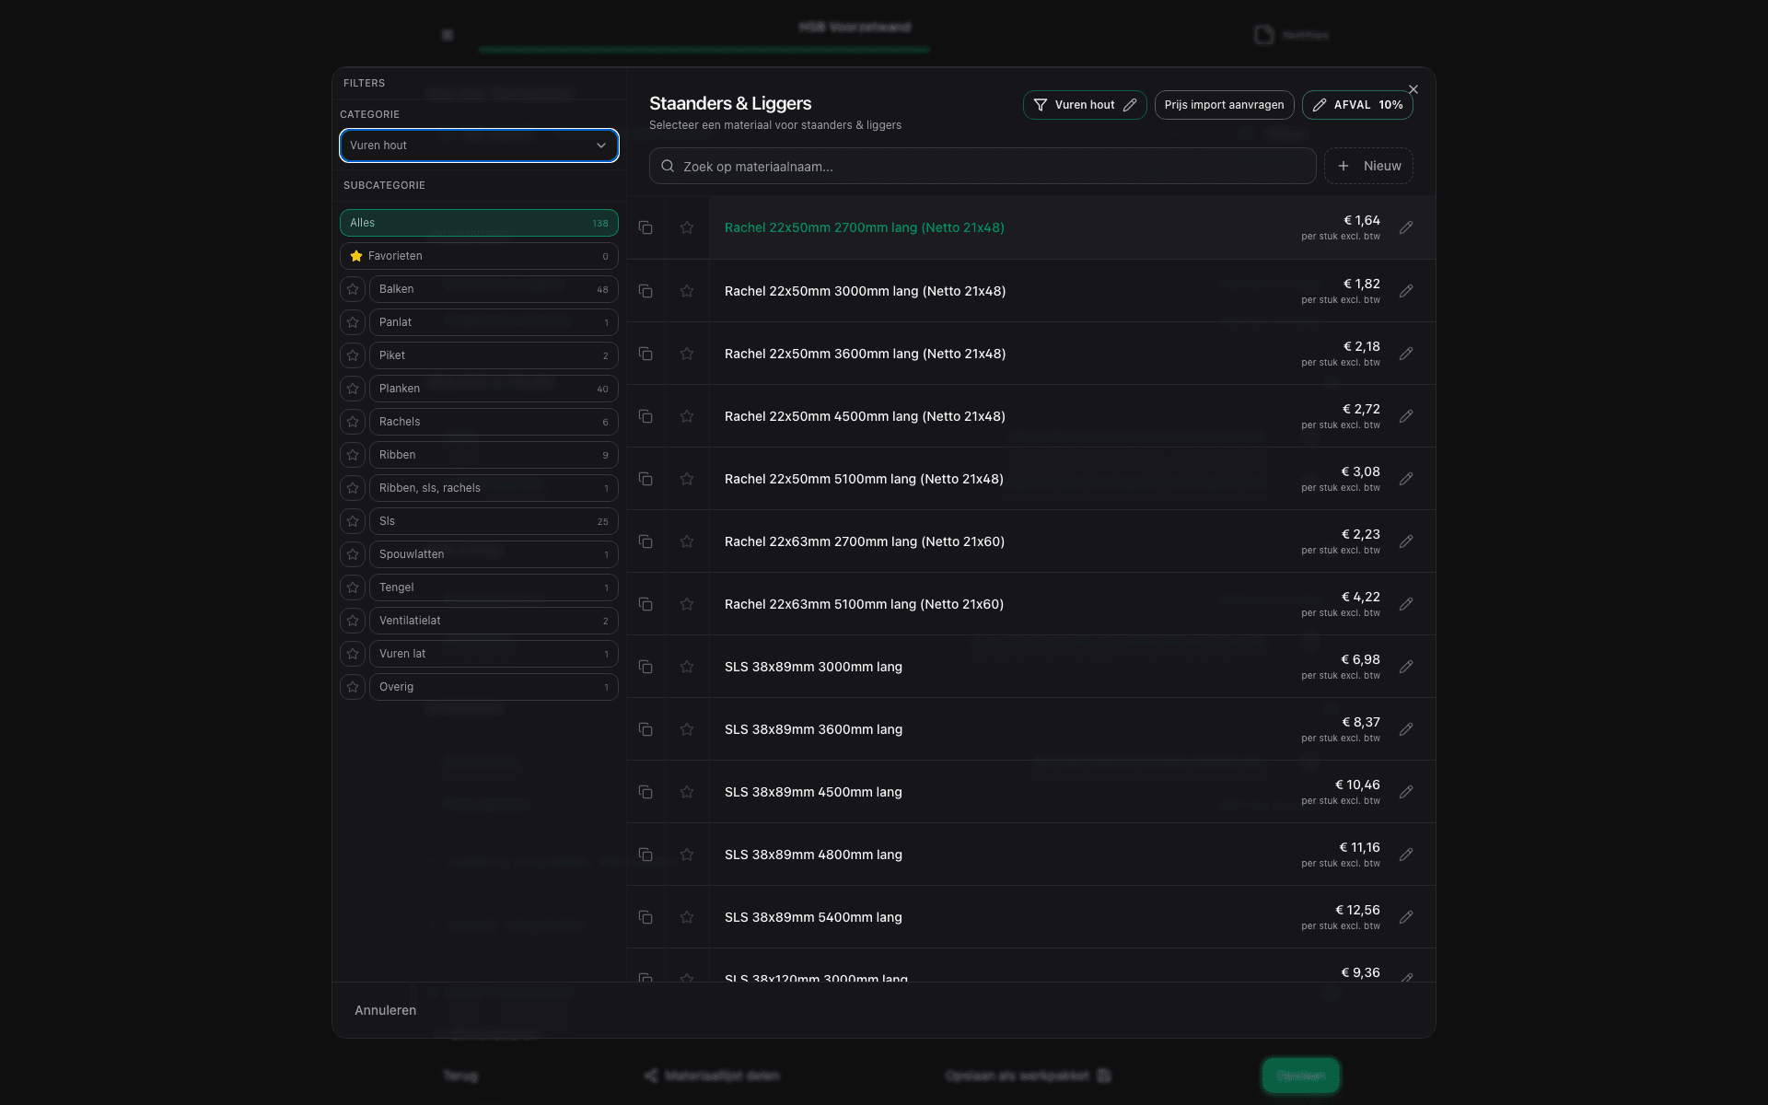Click the Prijs import aanvragen button
This screenshot has width=1768, height=1105.
point(1224,104)
